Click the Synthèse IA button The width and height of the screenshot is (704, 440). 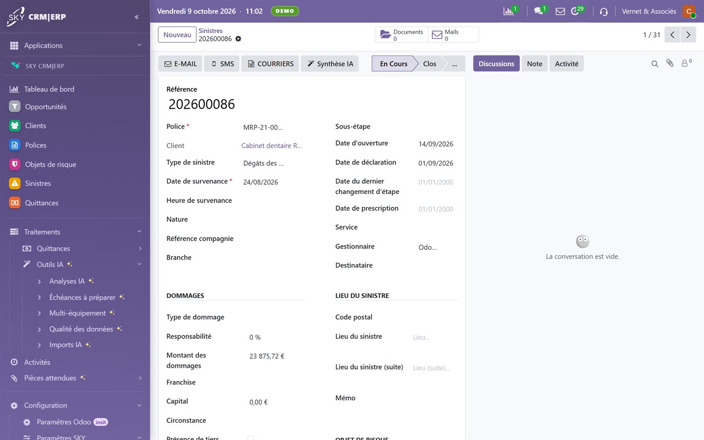pos(330,64)
